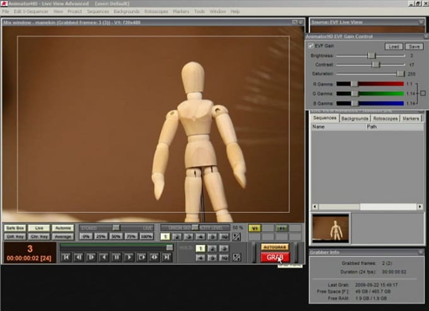This screenshot has width=429, height=311.
Task: Set HOLD value to 3
Action: [224, 249]
